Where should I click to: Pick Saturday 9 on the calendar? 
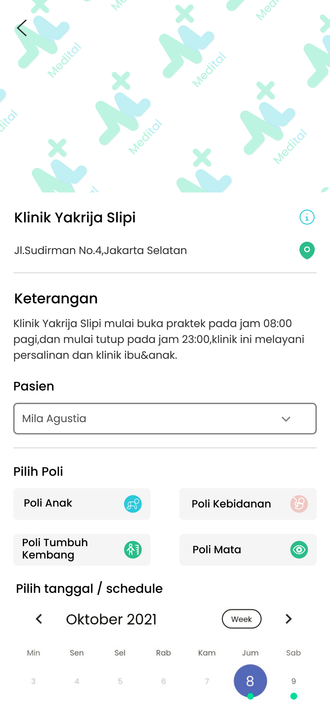(x=294, y=681)
